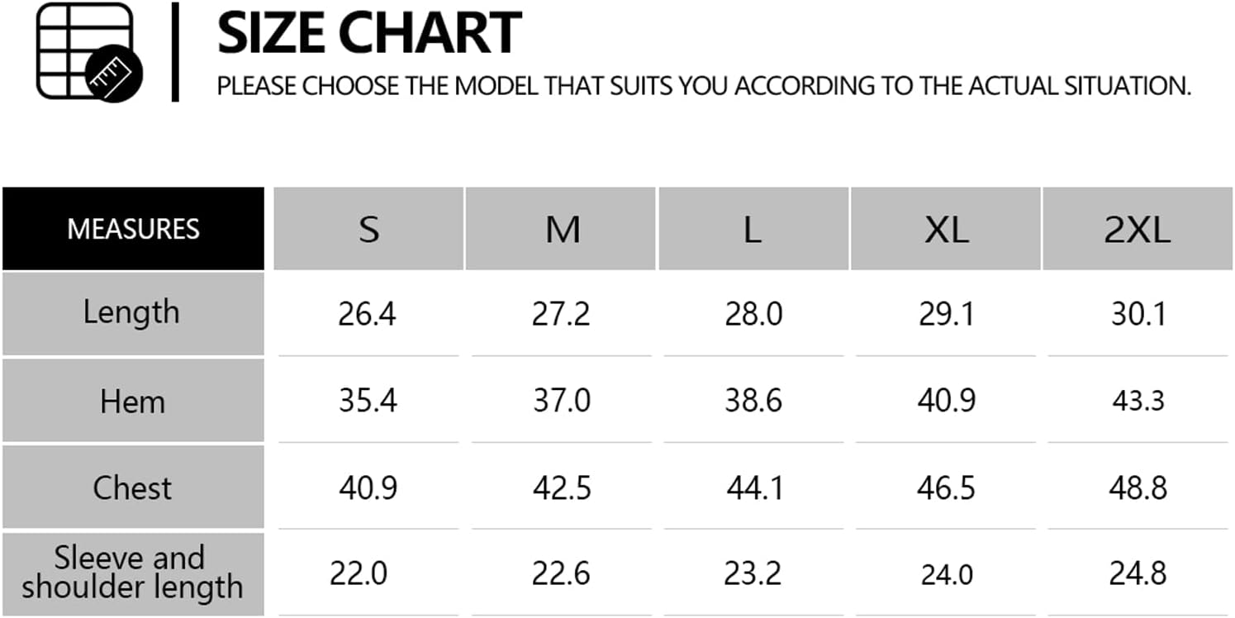Click the 30.1 length value for 2XL
The height and width of the screenshot is (618, 1235).
(1138, 315)
